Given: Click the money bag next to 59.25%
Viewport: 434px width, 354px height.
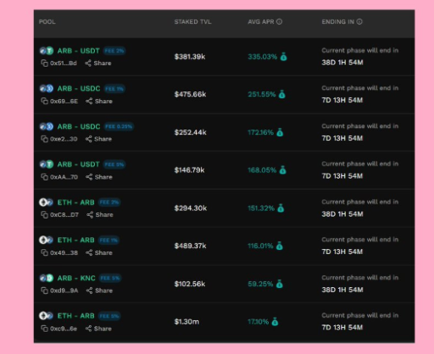Looking at the screenshot, I should [279, 284].
